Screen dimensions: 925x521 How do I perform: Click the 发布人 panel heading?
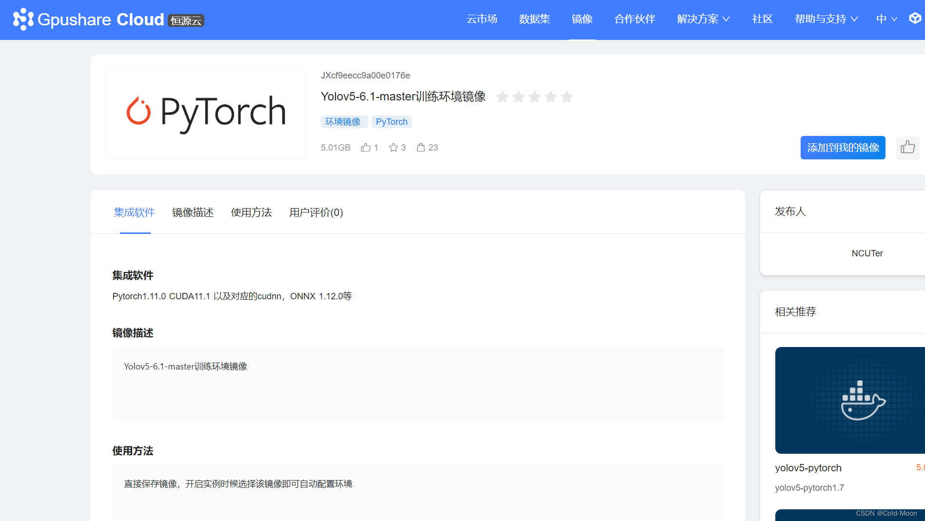pyautogui.click(x=790, y=212)
